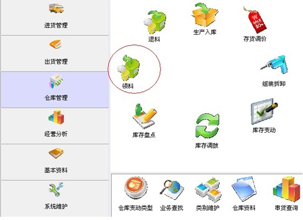Open 仓库变动类型 orange button icon
Screen dimensions: 303x220
(136, 188)
